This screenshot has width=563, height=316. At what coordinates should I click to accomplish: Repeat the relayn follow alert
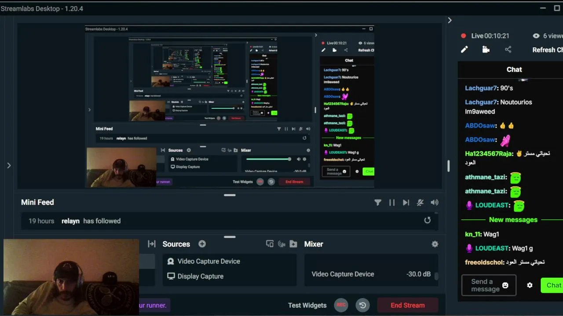click(427, 220)
